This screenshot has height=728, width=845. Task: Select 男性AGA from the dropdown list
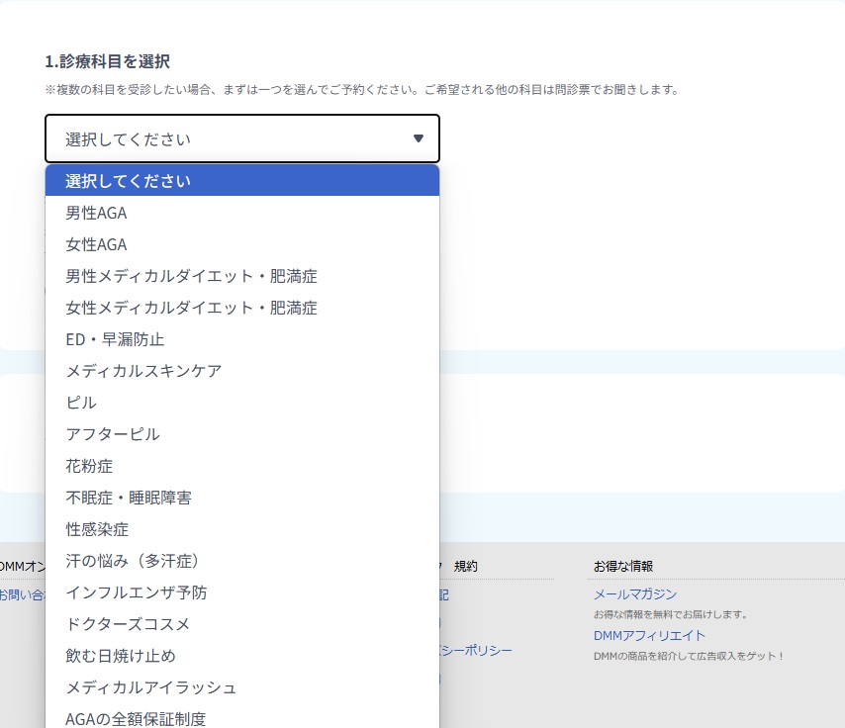click(242, 213)
